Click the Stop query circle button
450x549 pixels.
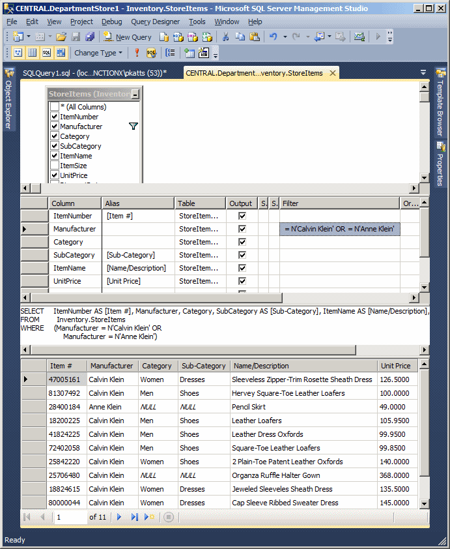[x=169, y=517]
